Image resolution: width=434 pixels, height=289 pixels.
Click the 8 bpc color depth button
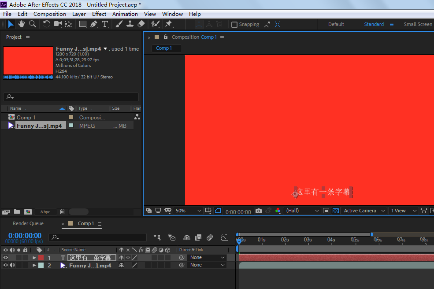[45, 212]
